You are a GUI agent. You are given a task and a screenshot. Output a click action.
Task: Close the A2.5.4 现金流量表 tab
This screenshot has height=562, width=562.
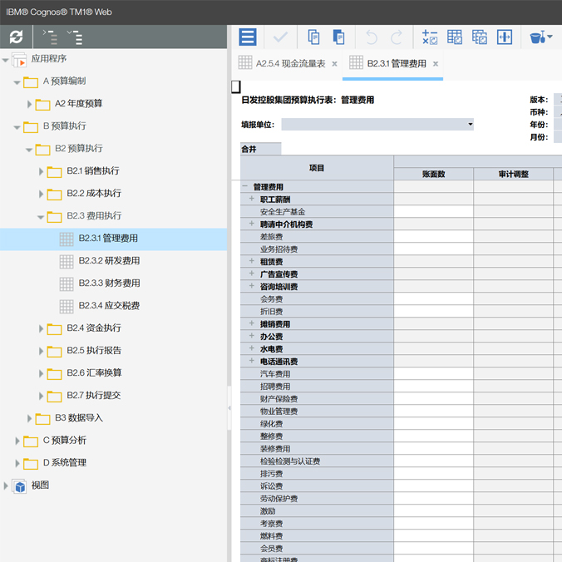point(334,64)
